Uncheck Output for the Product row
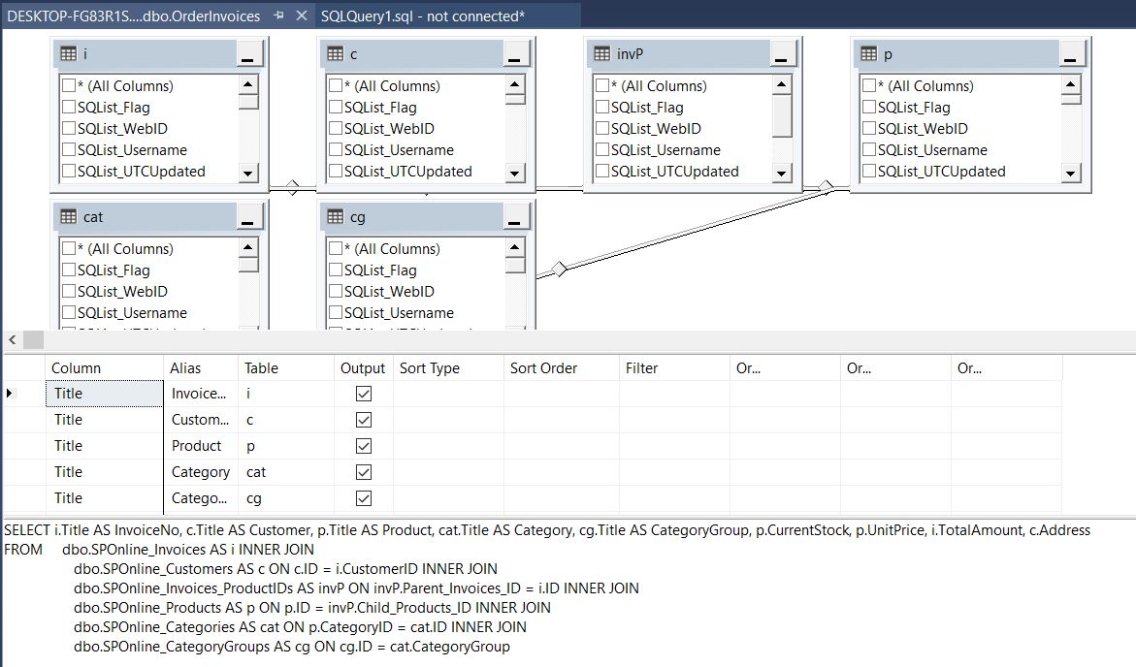The height and width of the screenshot is (667, 1136). [x=364, y=446]
